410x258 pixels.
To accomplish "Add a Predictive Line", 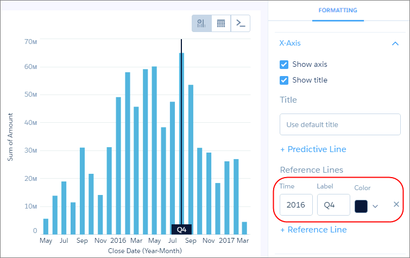I will [313, 149].
